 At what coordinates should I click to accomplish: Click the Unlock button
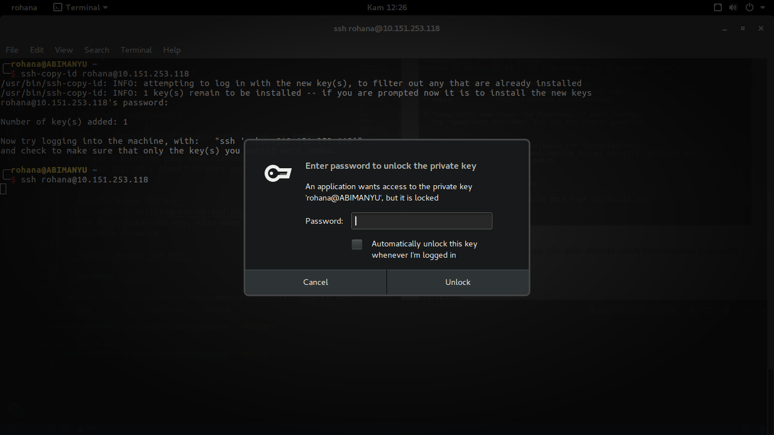458,282
